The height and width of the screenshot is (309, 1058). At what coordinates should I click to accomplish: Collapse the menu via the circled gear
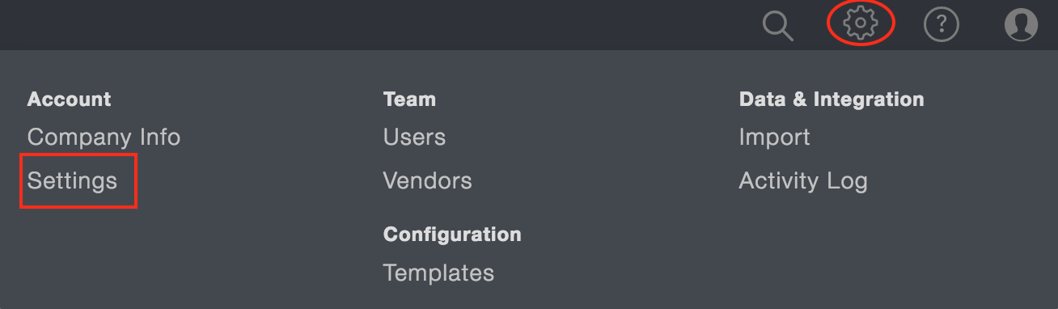pyautogui.click(x=861, y=23)
